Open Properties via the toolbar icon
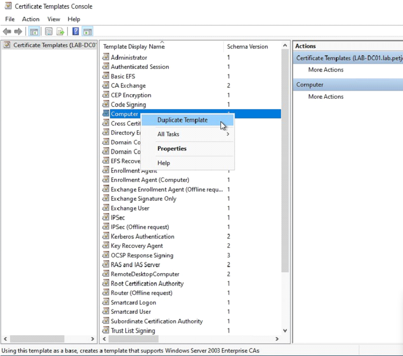Image resolution: width=403 pixels, height=356 pixels. pyautogui.click(x=49, y=32)
